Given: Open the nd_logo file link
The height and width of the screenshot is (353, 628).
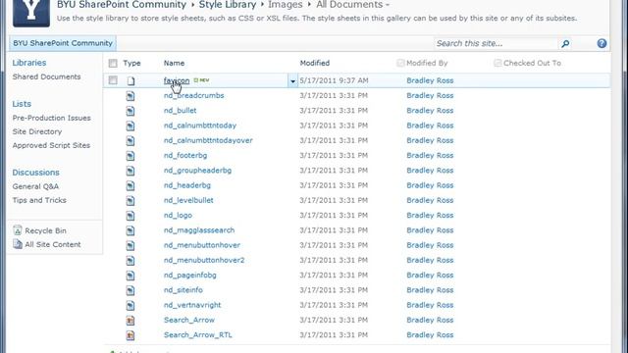Looking at the screenshot, I should click(x=178, y=216).
